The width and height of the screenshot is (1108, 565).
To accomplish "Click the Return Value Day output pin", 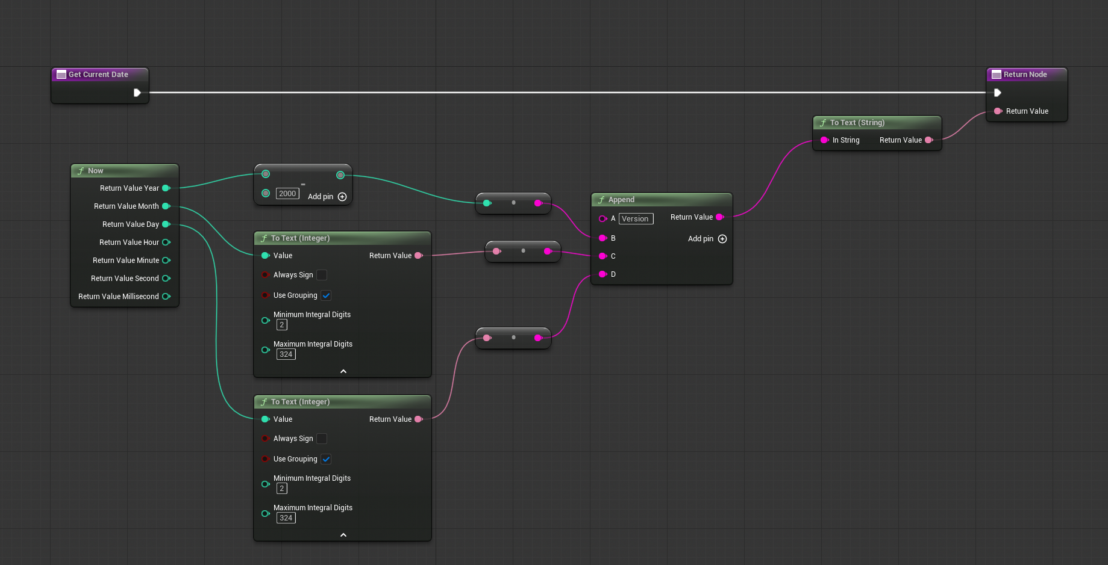I will click(166, 224).
